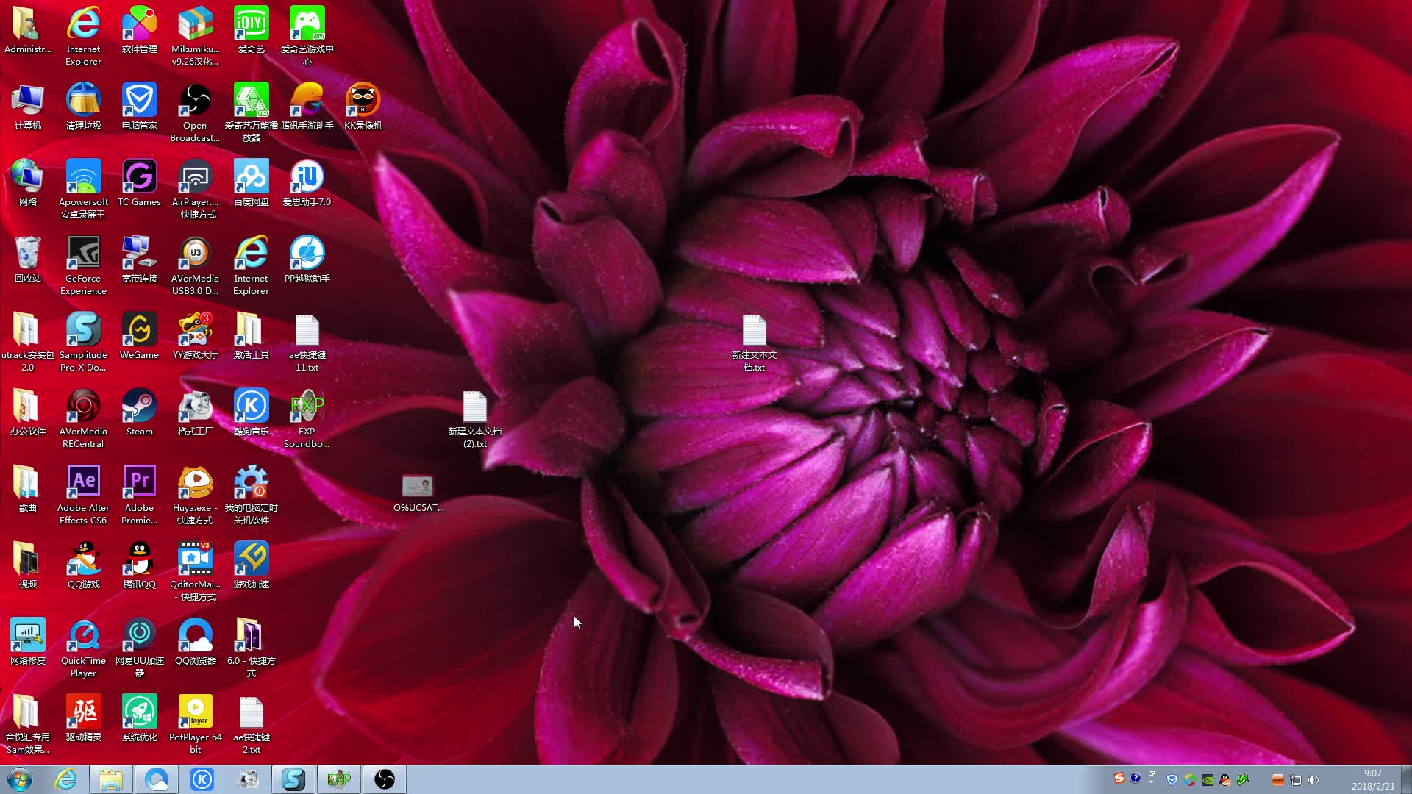
Task: Open the volume speaker tray icon
Action: [x=1313, y=779]
